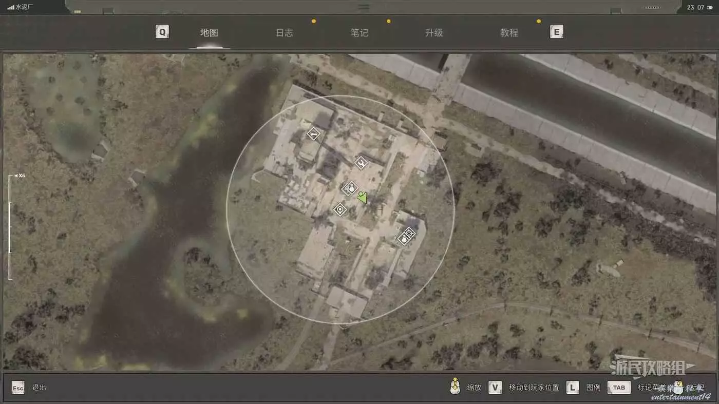Click the stacked markers in the southeast building
This screenshot has width=719, height=404.
406,236
